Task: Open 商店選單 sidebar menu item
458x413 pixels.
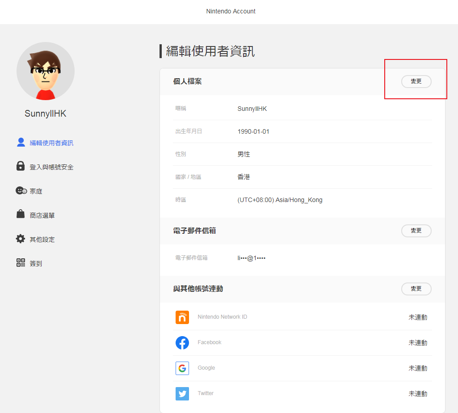Action: (x=35, y=215)
